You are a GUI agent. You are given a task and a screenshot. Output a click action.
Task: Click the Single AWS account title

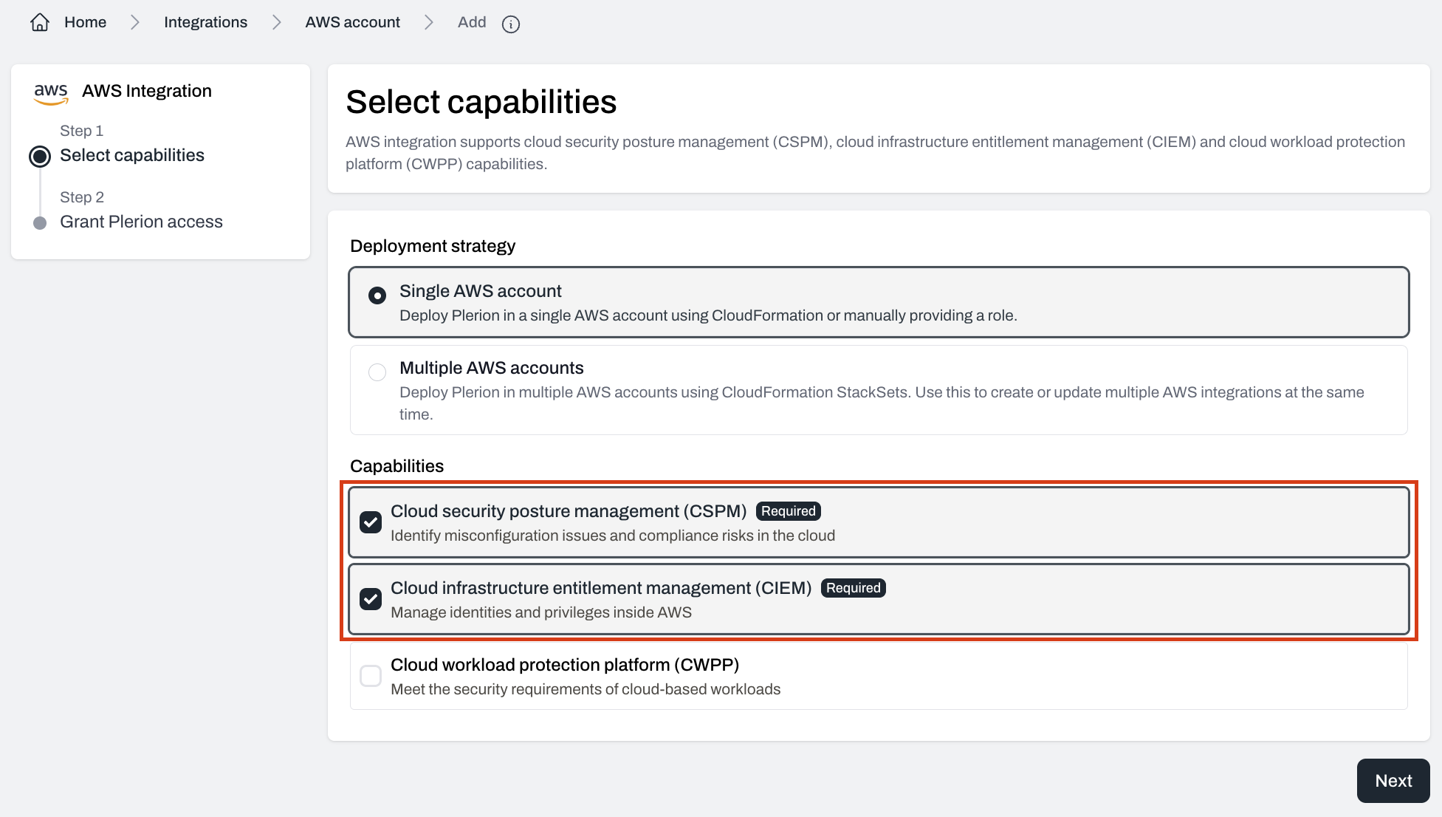pyautogui.click(x=481, y=291)
